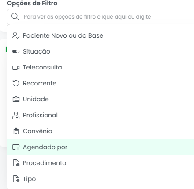The height and width of the screenshot is (189, 194).
Task: Select Teleconsulta from the filter list
Action: (101, 67)
